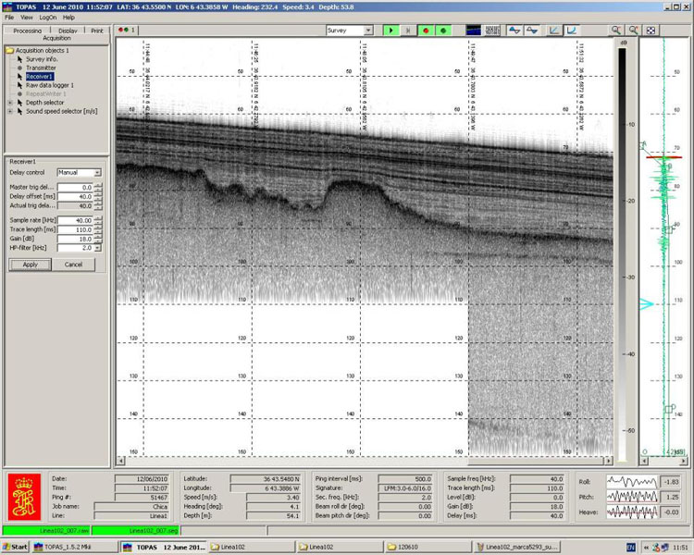Select the first waveform trace icon
The width and height of the screenshot is (694, 555).
(x=514, y=31)
